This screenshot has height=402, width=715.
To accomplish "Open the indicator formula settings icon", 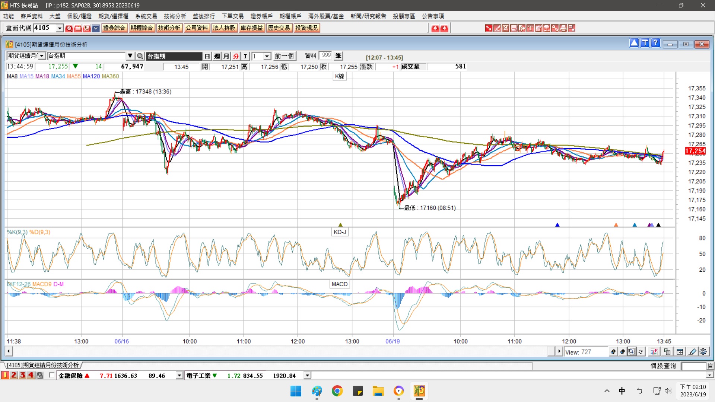I will pyautogui.click(x=654, y=351).
